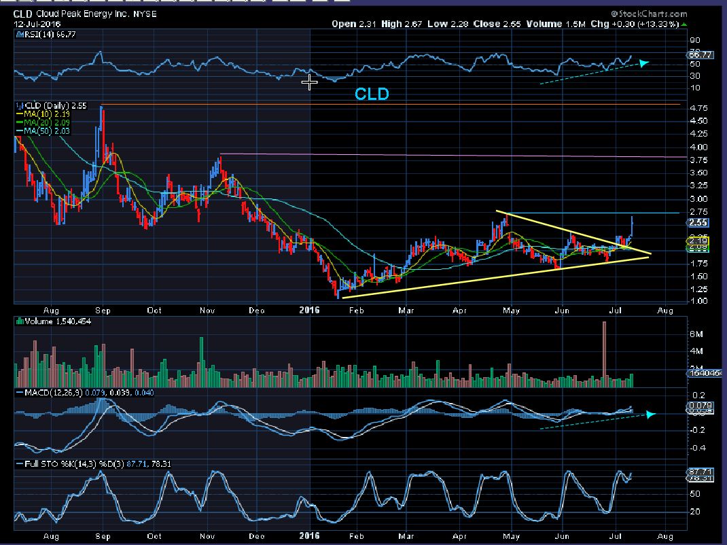Viewport: 727px width, 545px height.
Task: Click the '90' label on RSI axis
Action: click(695, 40)
